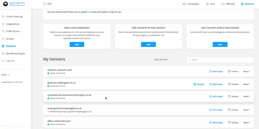Expand More options for mydemo.convertri.com
Viewport: 259px width, 129px height.
(x=246, y=71)
